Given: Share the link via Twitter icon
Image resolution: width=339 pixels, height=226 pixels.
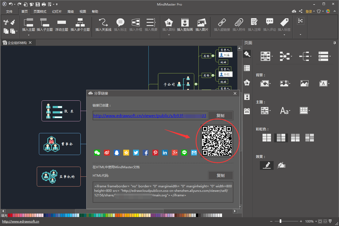Looking at the screenshot, I should pos(136,153).
